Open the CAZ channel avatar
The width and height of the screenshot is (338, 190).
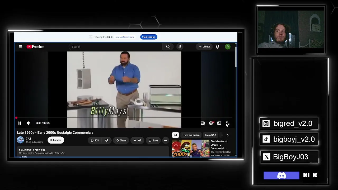click(x=20, y=140)
